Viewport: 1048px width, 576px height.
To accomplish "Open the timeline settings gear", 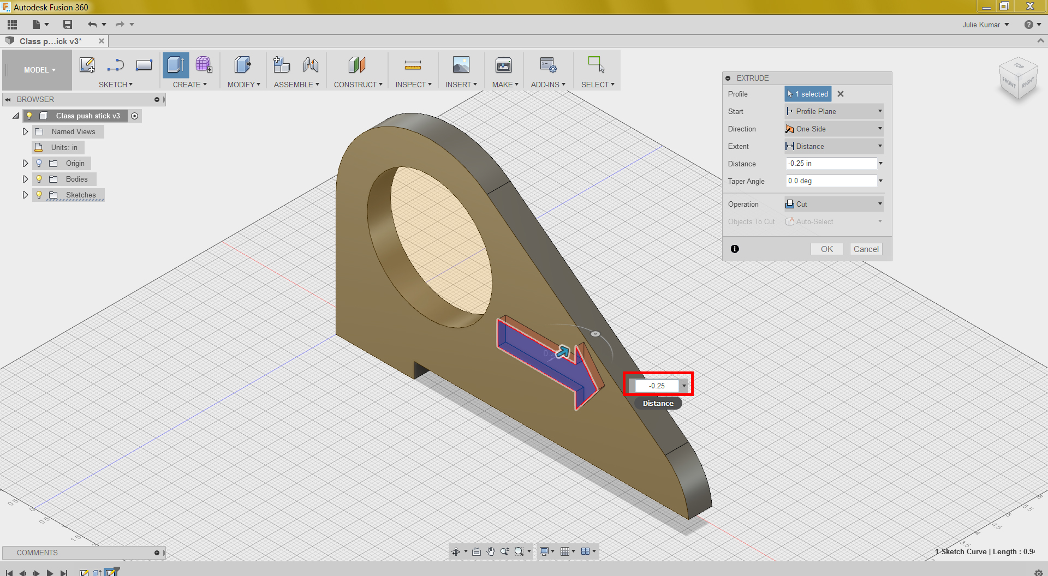I will 1039,572.
